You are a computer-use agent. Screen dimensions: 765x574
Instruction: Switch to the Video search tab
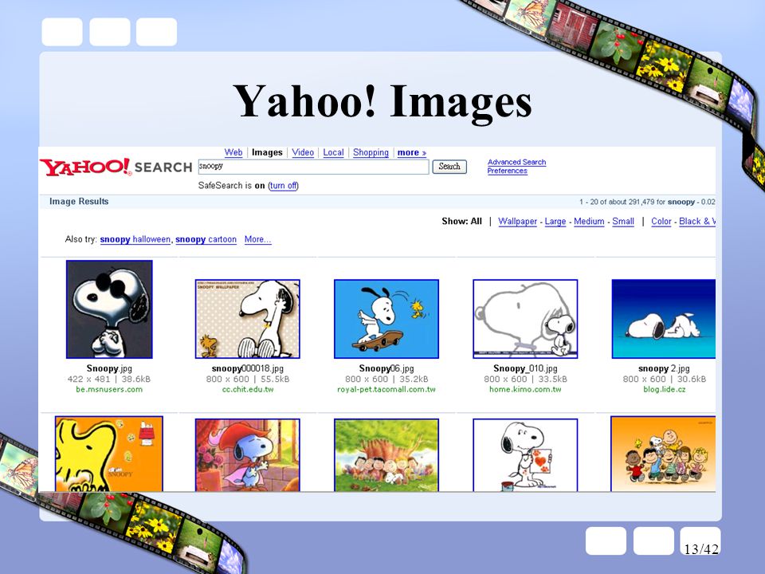coord(303,152)
